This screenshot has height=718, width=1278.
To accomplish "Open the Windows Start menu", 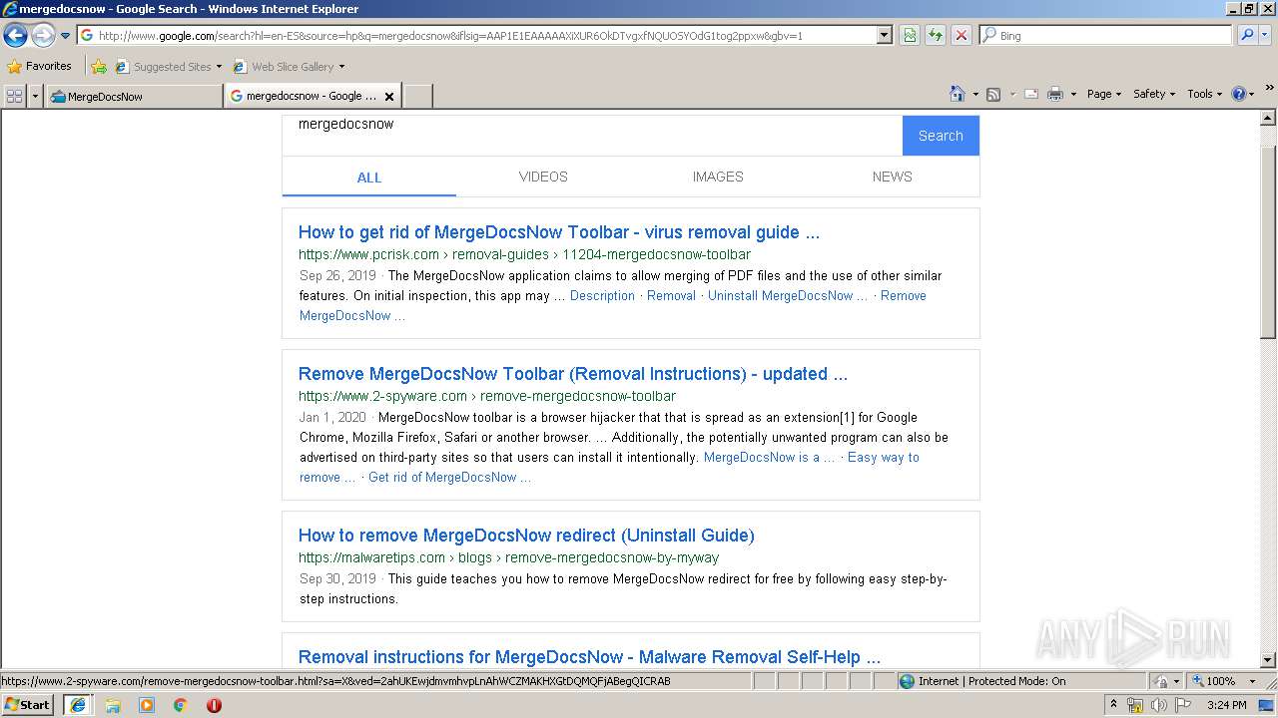I will coord(28,704).
